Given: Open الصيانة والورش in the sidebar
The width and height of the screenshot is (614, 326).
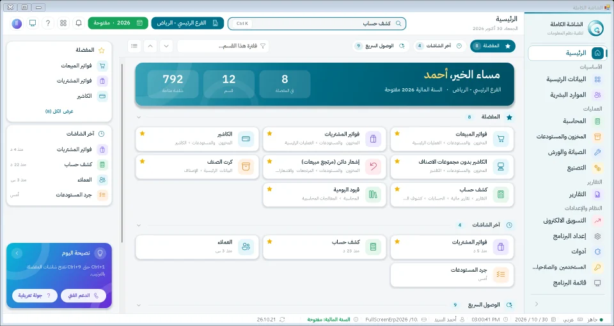Looking at the screenshot, I should pyautogui.click(x=567, y=152).
